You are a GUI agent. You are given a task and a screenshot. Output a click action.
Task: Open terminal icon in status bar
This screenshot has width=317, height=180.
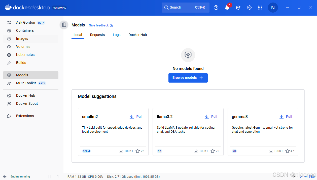(295, 177)
